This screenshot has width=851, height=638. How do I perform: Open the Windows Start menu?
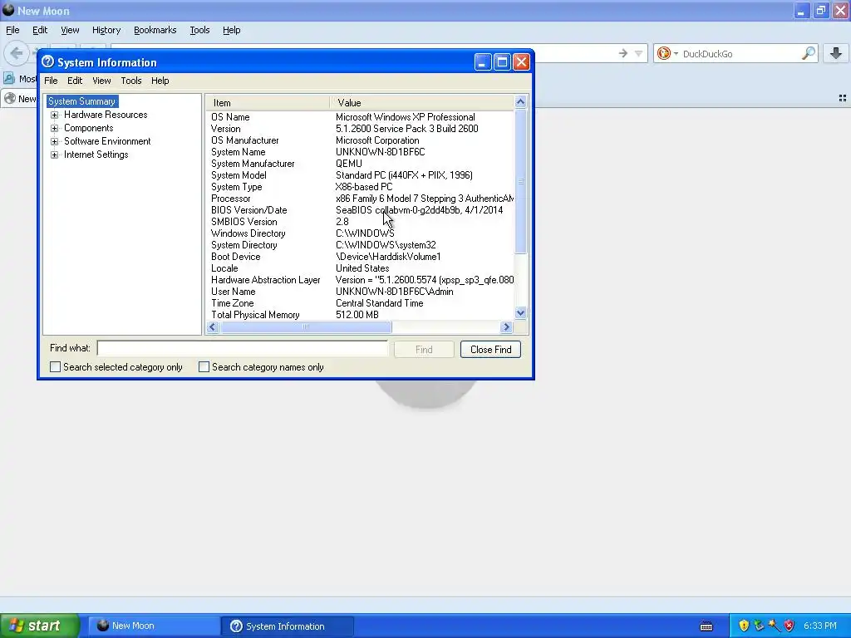click(39, 626)
